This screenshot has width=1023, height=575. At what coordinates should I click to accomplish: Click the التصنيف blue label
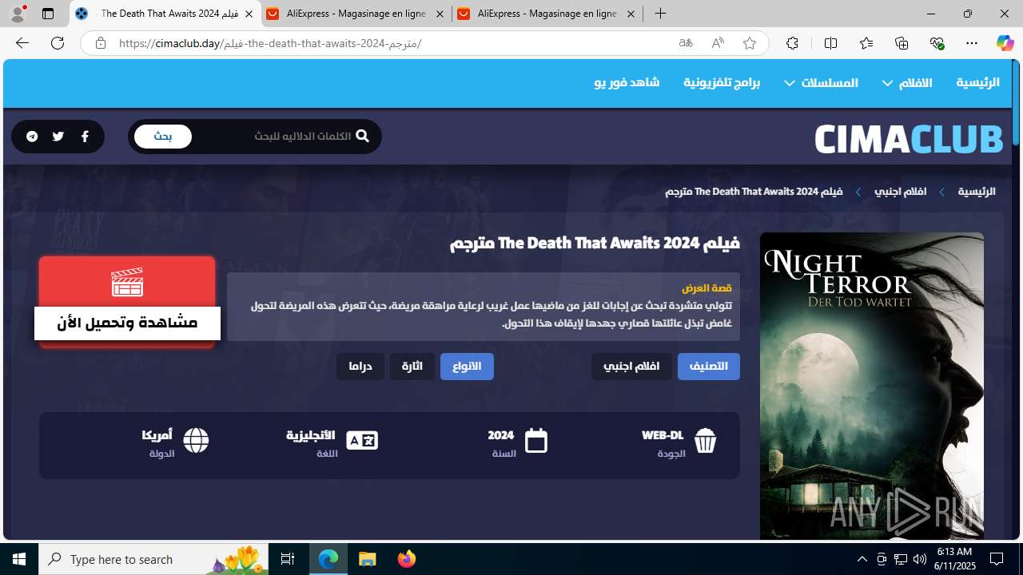click(x=709, y=367)
